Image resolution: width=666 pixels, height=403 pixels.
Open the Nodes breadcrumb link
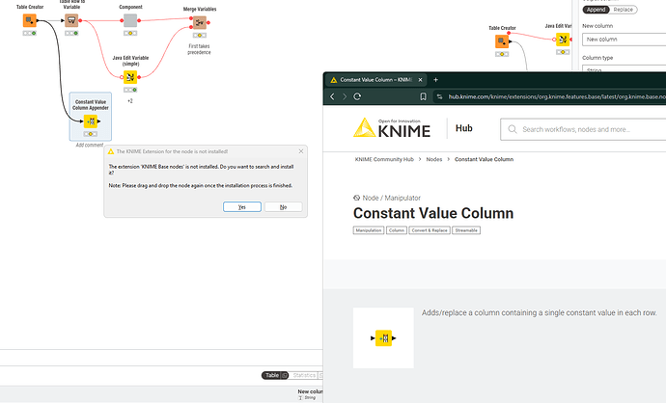click(x=434, y=158)
